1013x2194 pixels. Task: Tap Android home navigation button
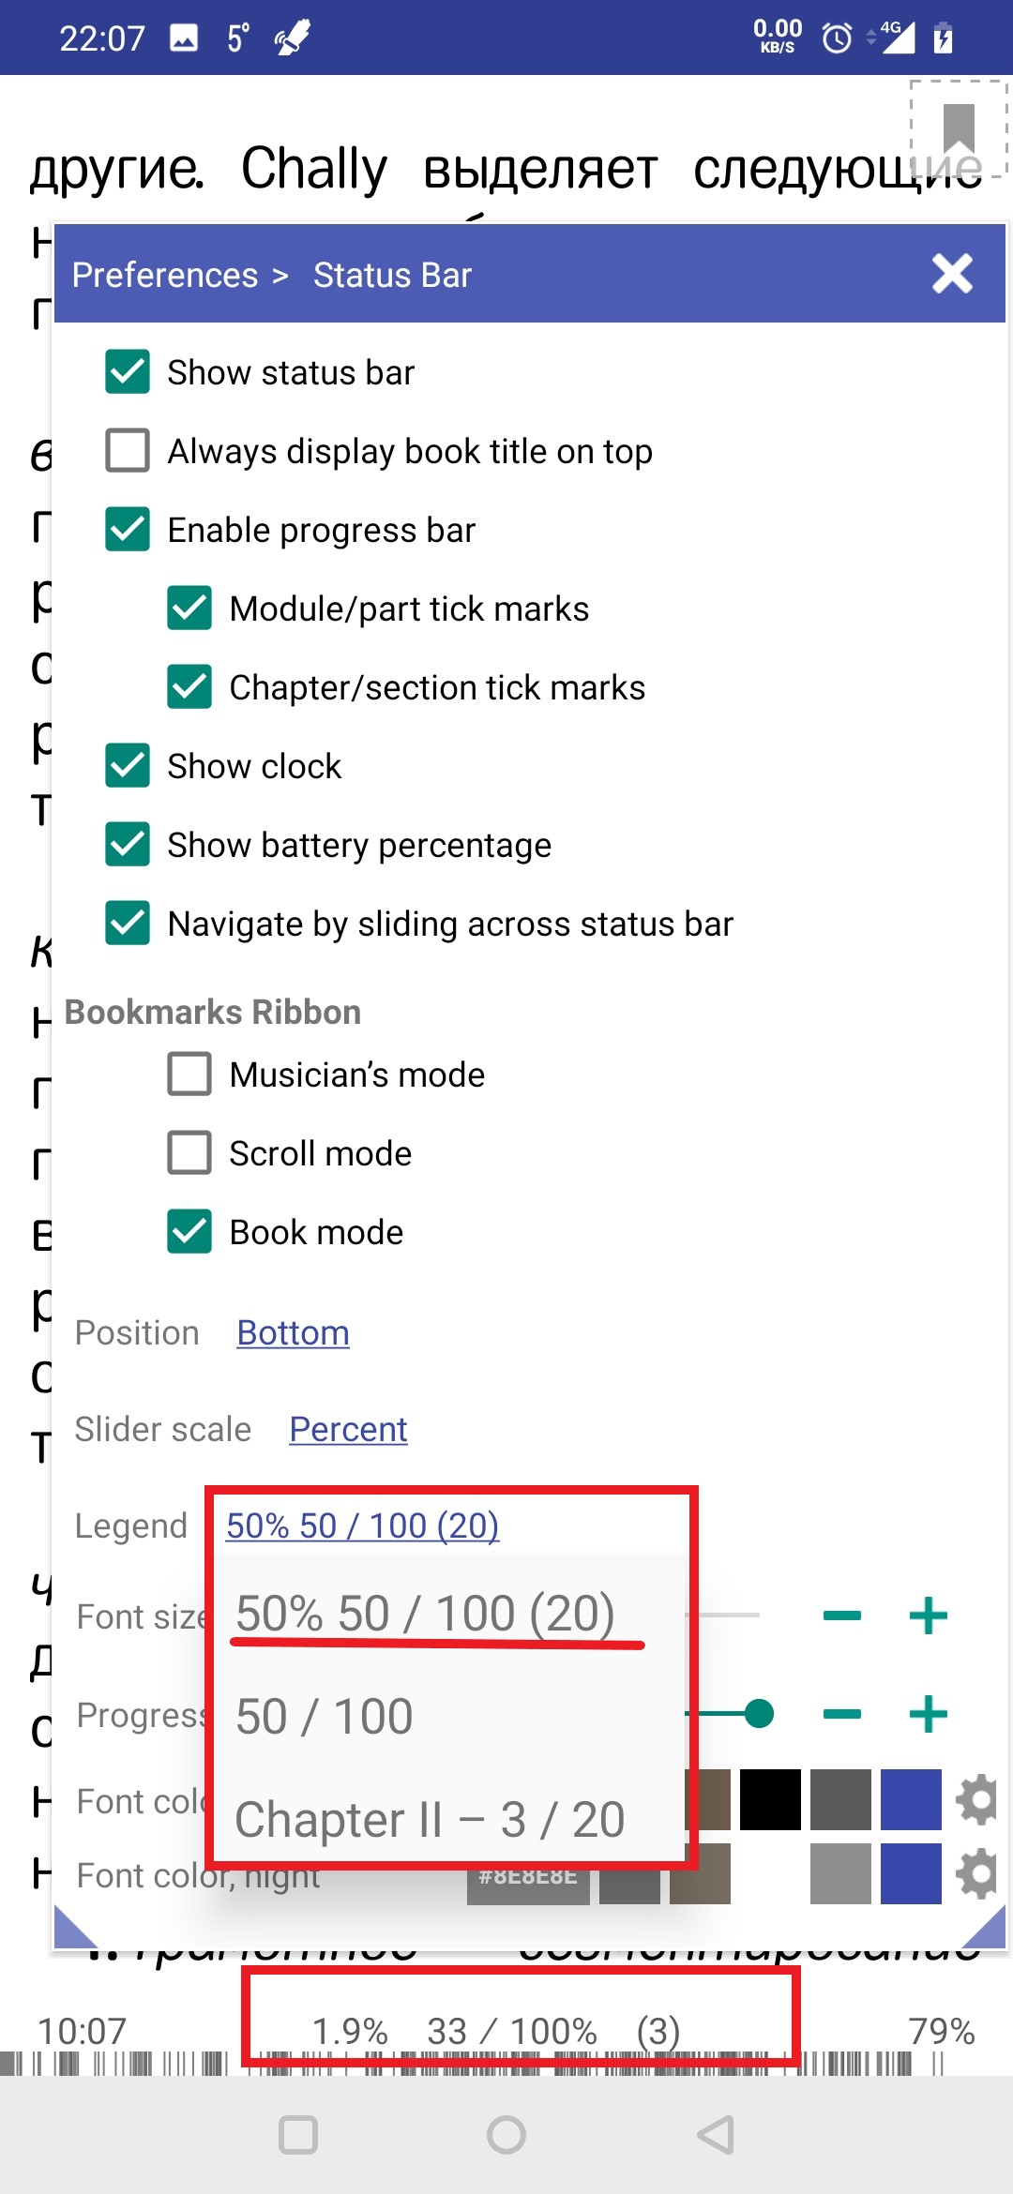click(x=506, y=2135)
